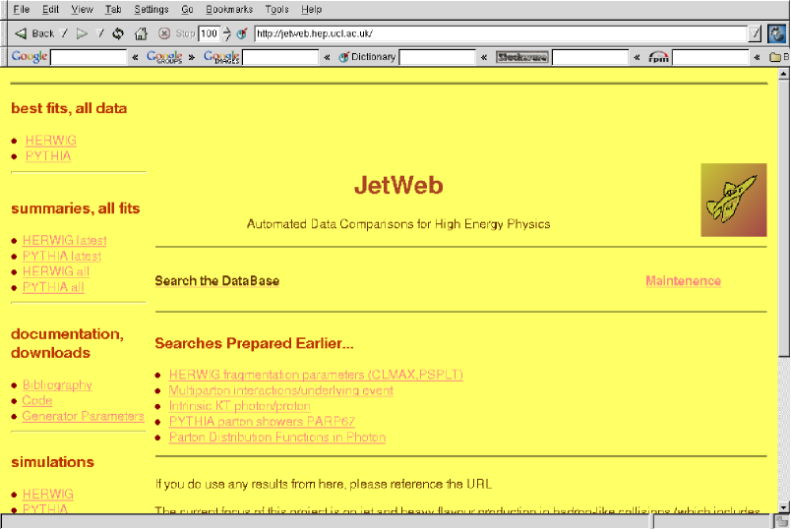The height and width of the screenshot is (529, 791).
Task: Click the rpm smart bookmark icon
Action: (658, 57)
